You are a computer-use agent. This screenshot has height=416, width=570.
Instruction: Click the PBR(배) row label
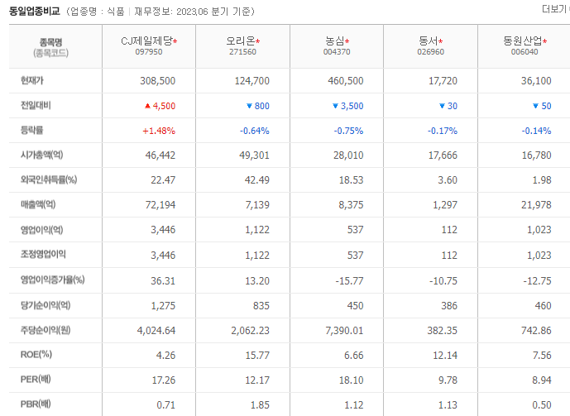(36, 404)
